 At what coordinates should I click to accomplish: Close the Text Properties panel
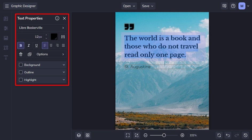[x=64, y=18]
